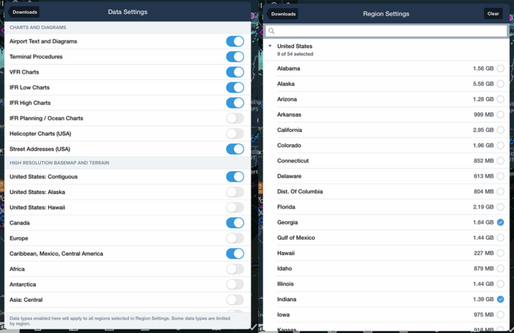The height and width of the screenshot is (333, 514).
Task: Enable Europe basemap and terrain
Action: [235, 238]
